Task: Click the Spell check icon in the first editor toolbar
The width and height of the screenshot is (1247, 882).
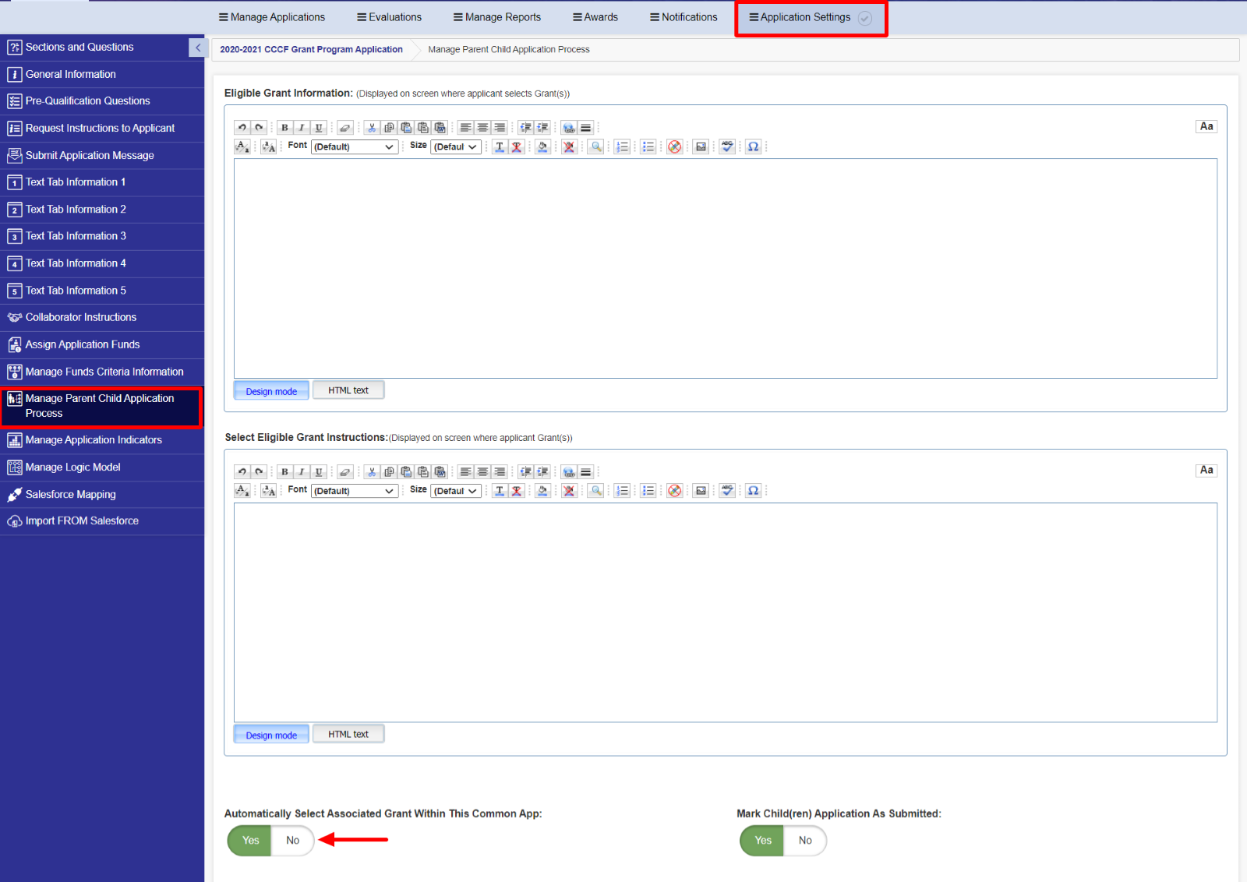Action: point(727,146)
